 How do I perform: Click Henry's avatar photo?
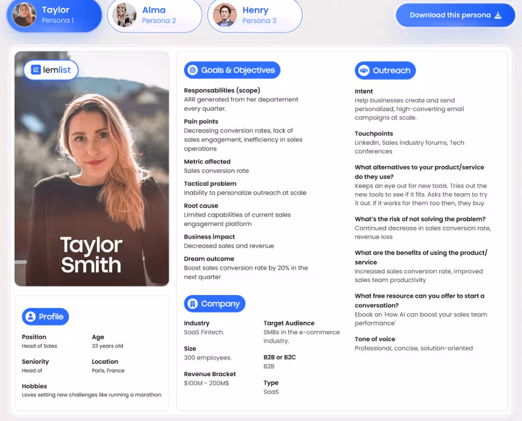[225, 15]
